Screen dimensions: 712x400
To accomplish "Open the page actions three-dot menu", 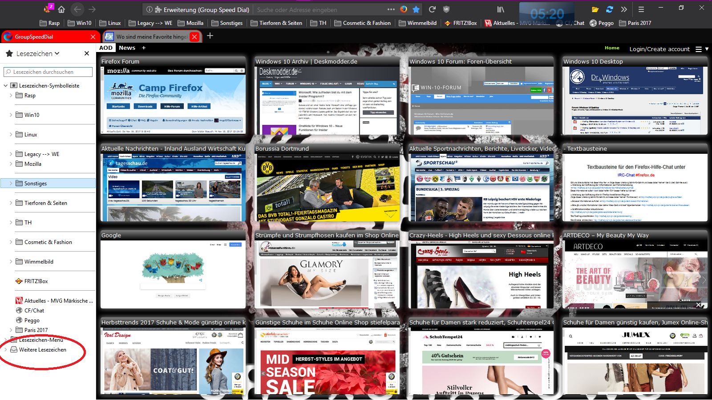I will click(391, 9).
